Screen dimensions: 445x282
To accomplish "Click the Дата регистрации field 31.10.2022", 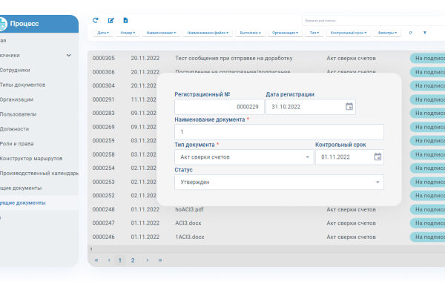I will tap(311, 107).
